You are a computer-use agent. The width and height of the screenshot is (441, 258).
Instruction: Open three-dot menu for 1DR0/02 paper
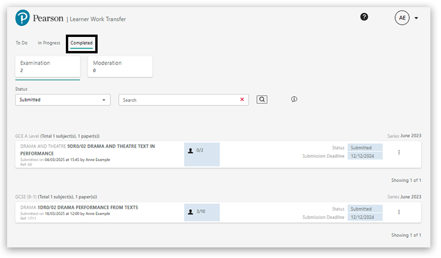(x=399, y=212)
